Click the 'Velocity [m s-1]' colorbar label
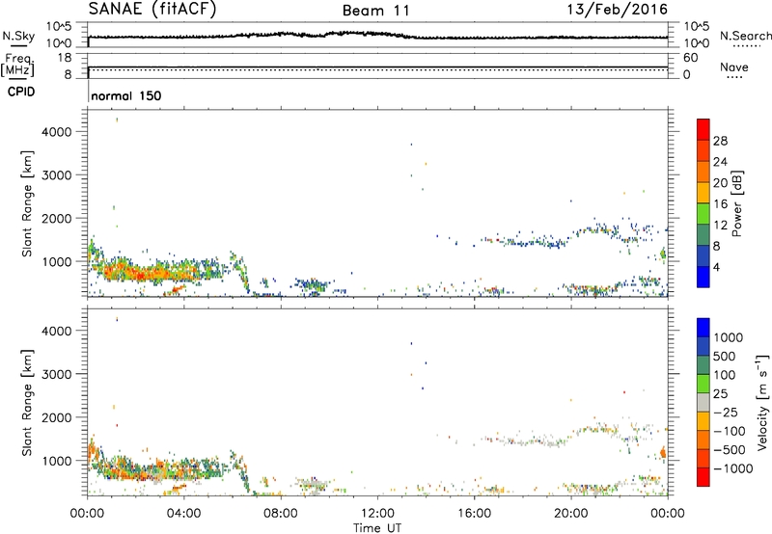772x534 pixels. point(762,402)
